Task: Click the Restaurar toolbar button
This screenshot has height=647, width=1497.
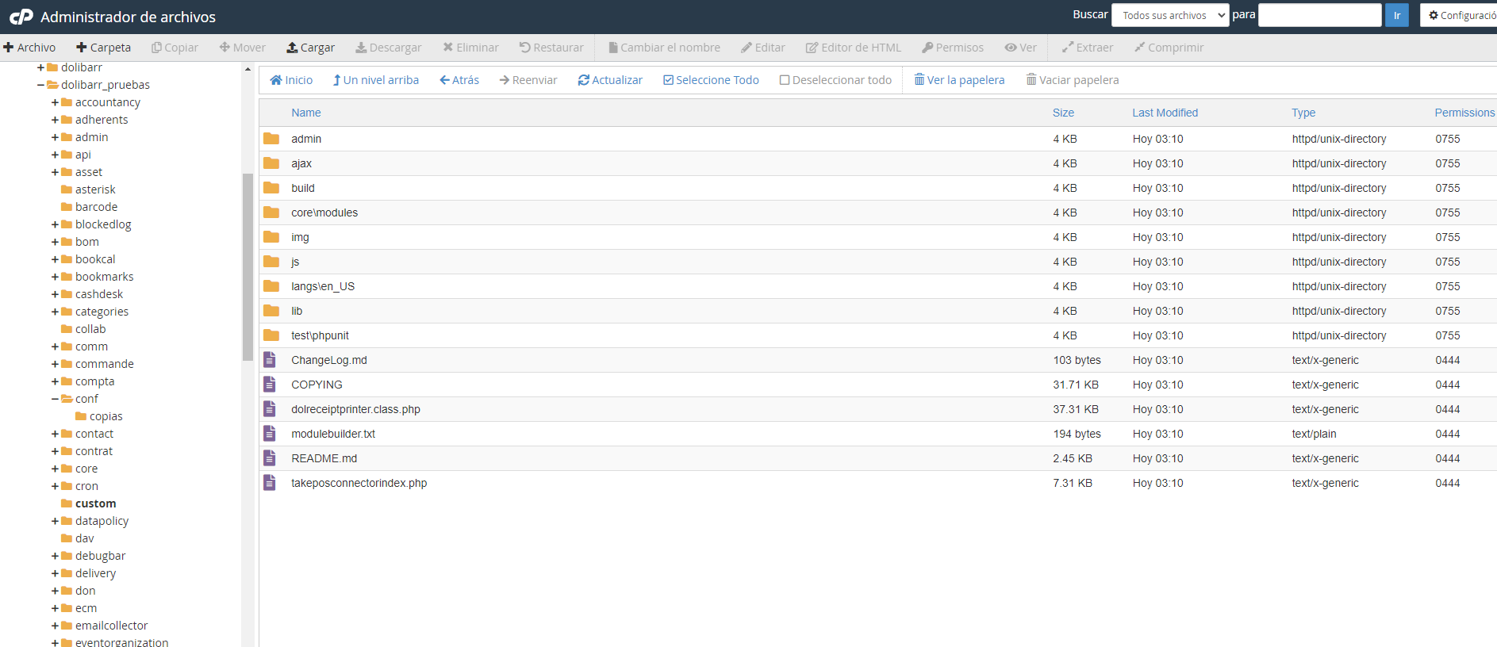Action: tap(551, 48)
